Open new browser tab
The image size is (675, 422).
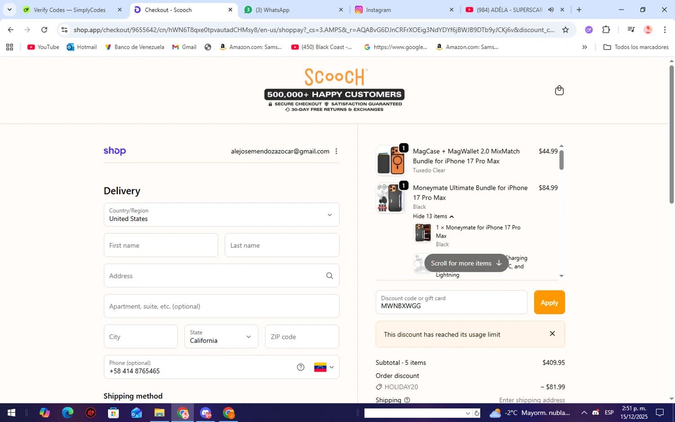[579, 9]
